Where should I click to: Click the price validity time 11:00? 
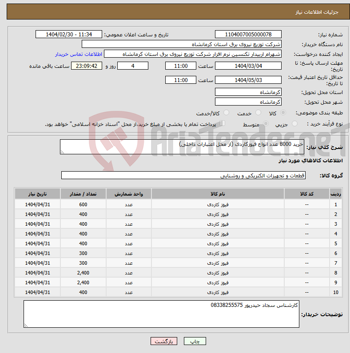(x=181, y=80)
